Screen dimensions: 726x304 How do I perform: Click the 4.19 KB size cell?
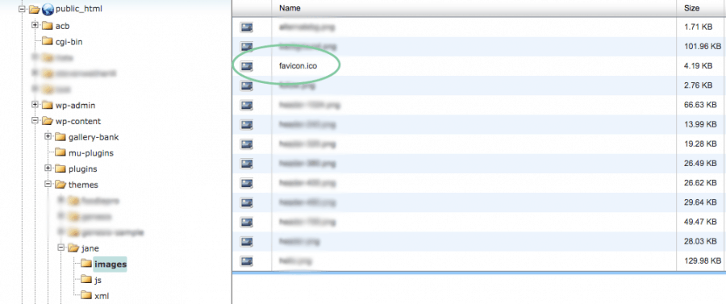click(699, 66)
